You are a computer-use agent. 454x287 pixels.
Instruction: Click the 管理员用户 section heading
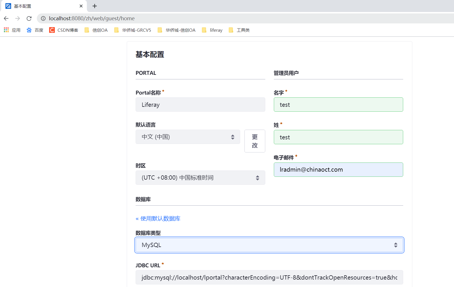[286, 73]
